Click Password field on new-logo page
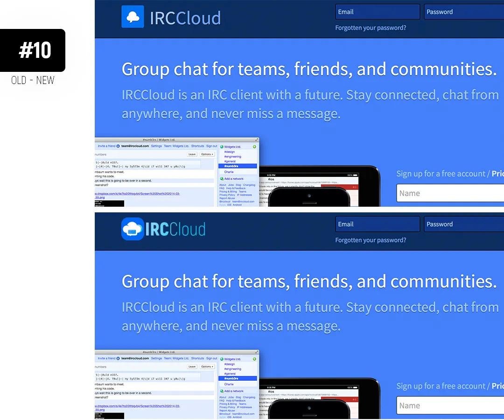Screen dimensions: 504x420 (464, 224)
